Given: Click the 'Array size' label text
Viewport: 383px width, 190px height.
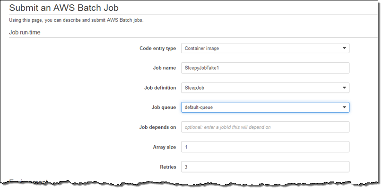Looking at the screenshot, I should pyautogui.click(x=165, y=147).
